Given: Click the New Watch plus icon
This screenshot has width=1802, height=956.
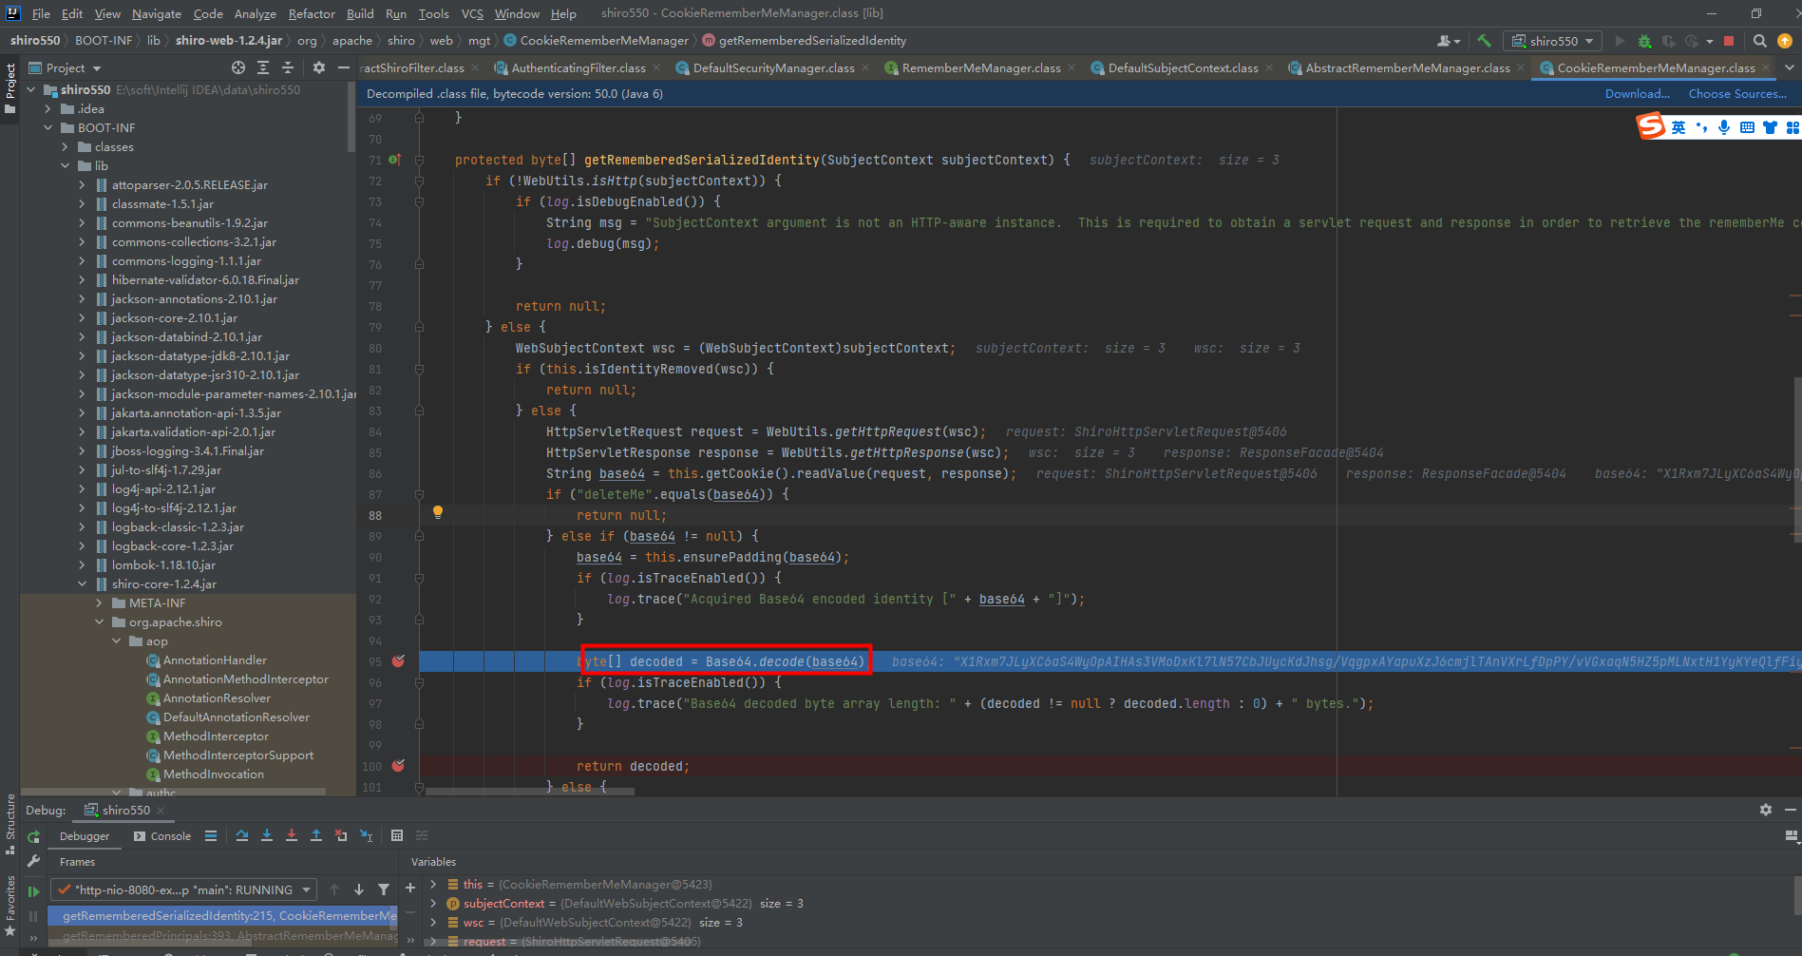Looking at the screenshot, I should (x=410, y=888).
